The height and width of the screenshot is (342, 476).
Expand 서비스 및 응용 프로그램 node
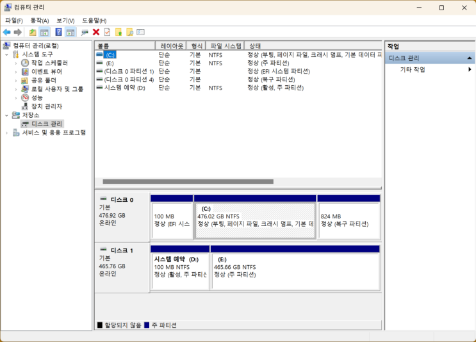click(6, 133)
